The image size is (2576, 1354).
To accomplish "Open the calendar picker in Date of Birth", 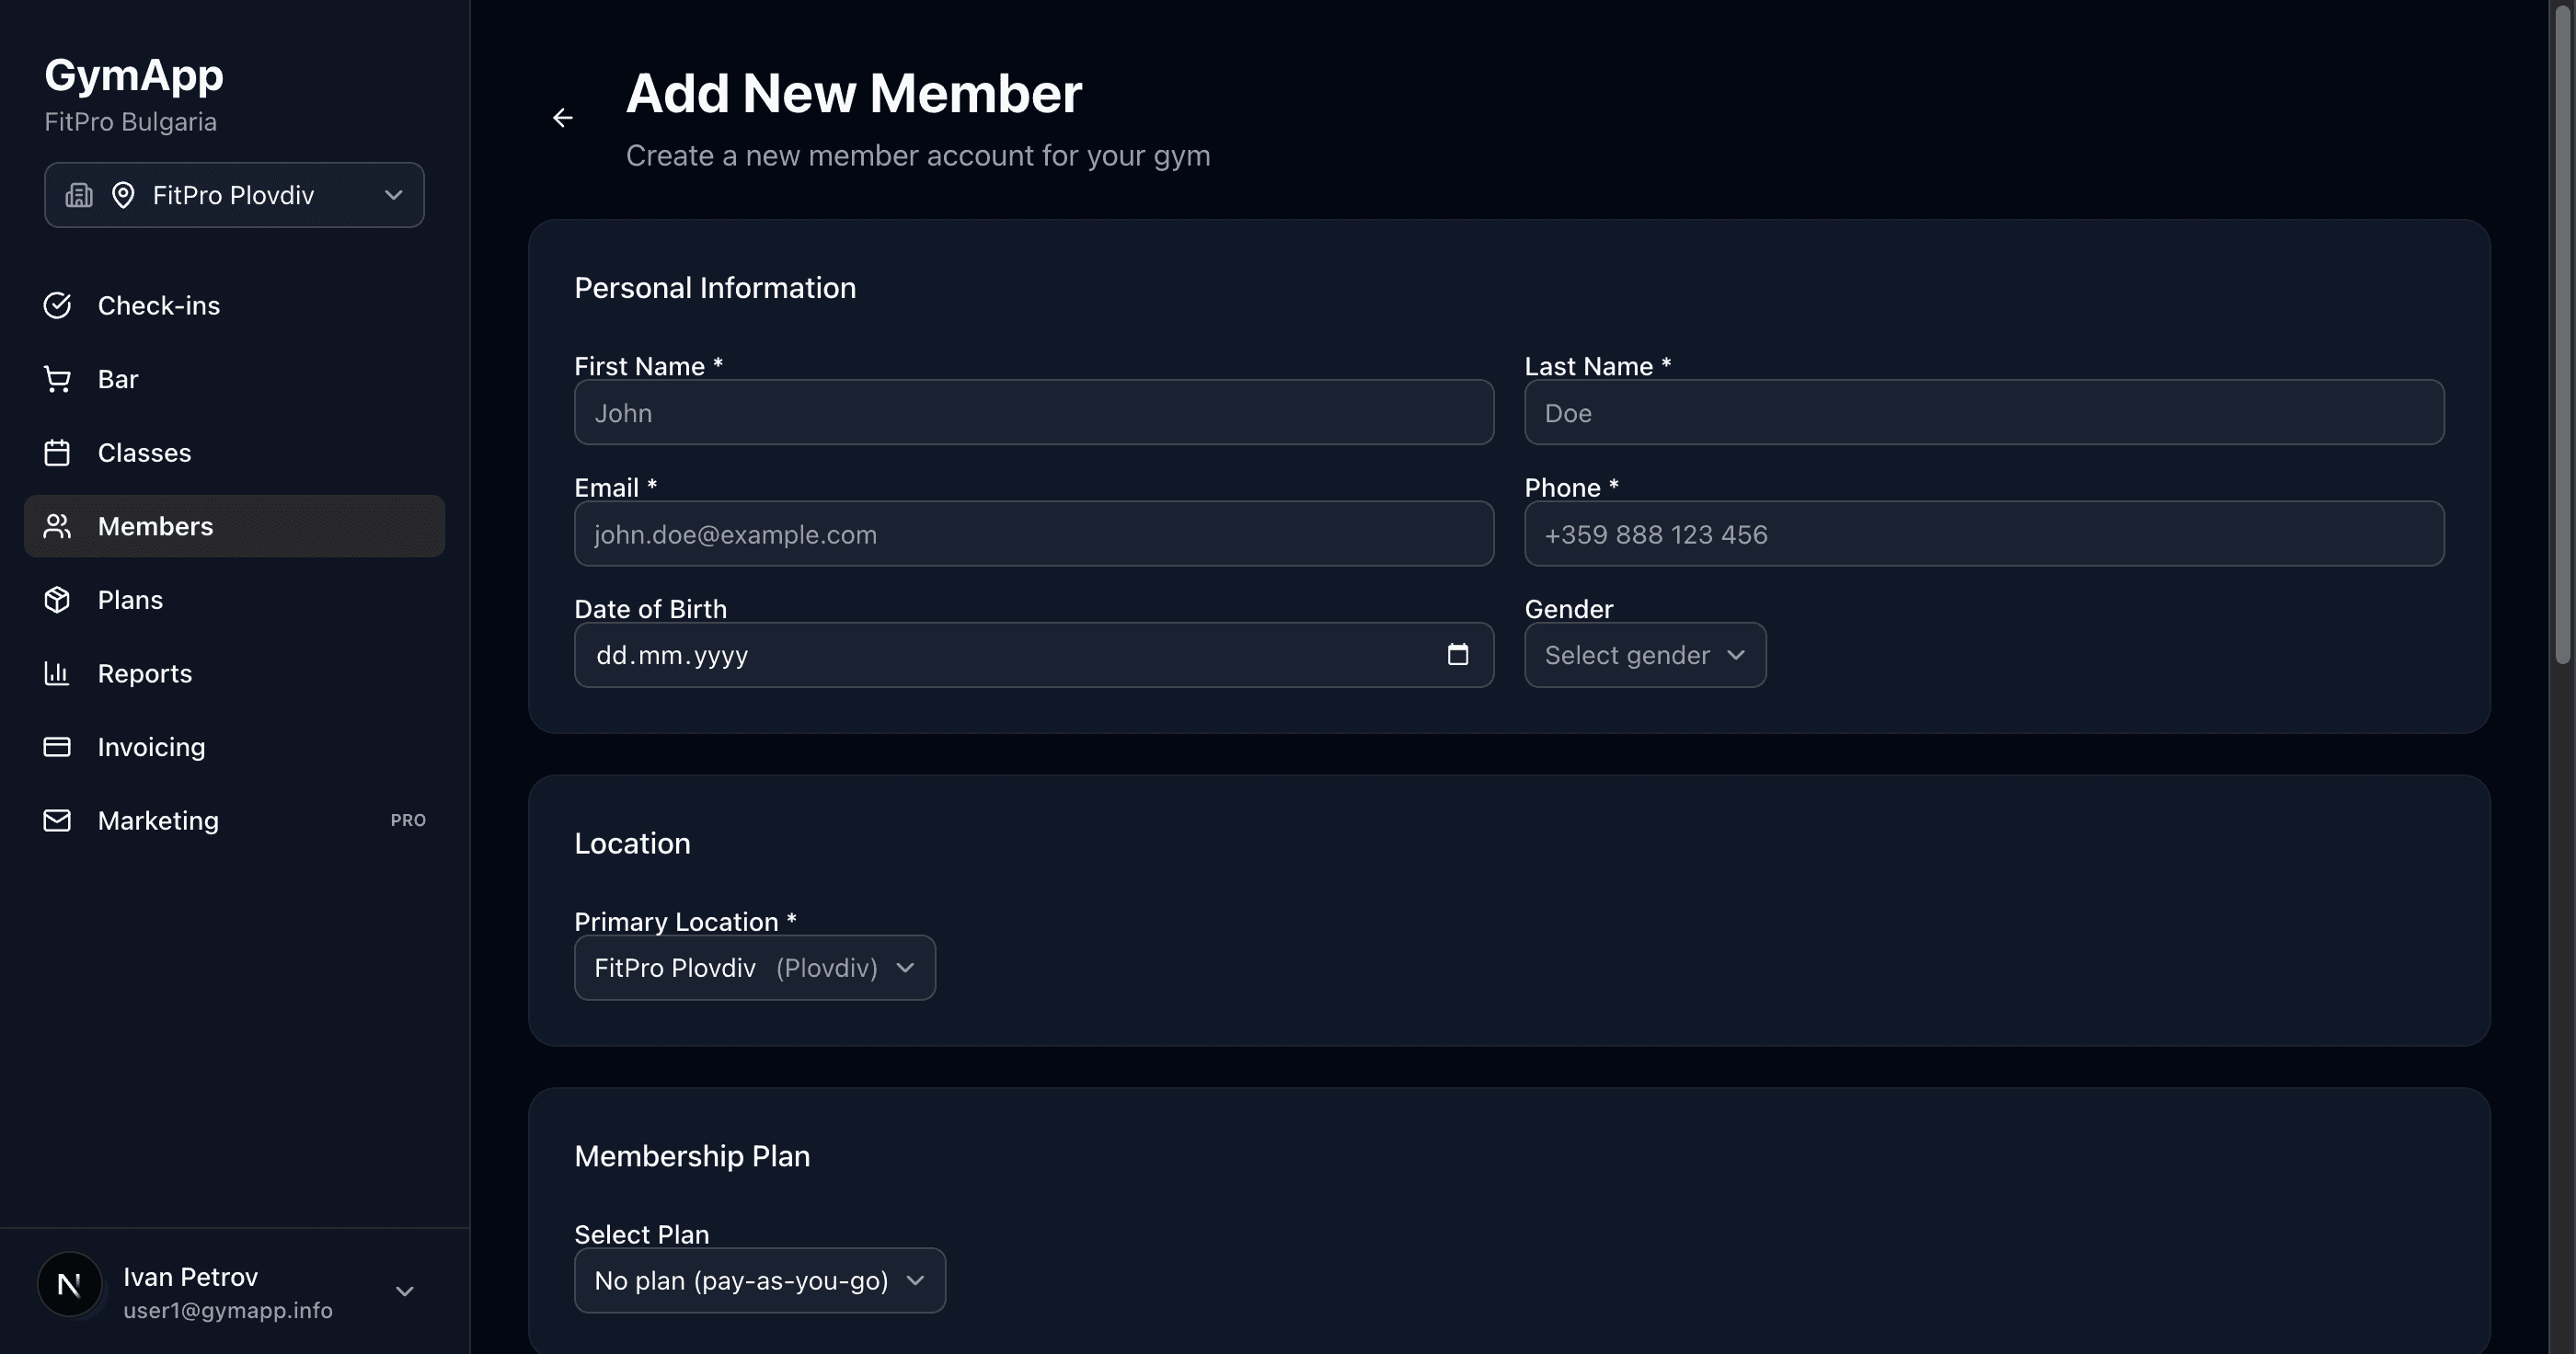I will [1459, 655].
